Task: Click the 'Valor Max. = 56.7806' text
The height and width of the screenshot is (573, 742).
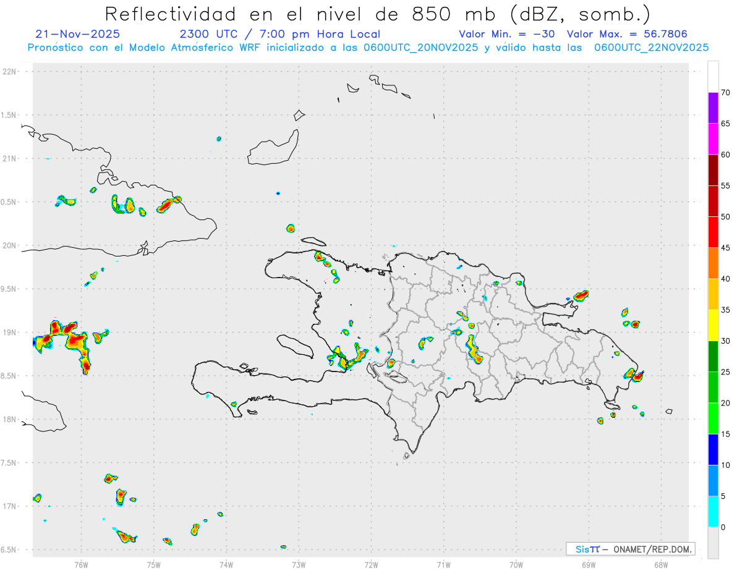Action: [627, 34]
